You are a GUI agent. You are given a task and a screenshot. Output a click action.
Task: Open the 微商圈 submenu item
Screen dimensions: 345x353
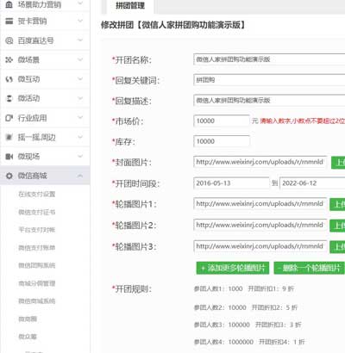tap(28, 319)
